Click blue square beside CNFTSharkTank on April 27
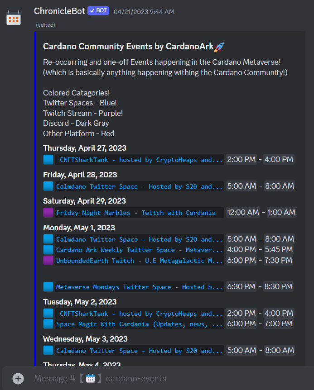The width and height of the screenshot is (314, 390). [x=48, y=159]
